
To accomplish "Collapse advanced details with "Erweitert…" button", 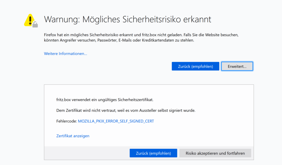I will [x=237, y=66].
